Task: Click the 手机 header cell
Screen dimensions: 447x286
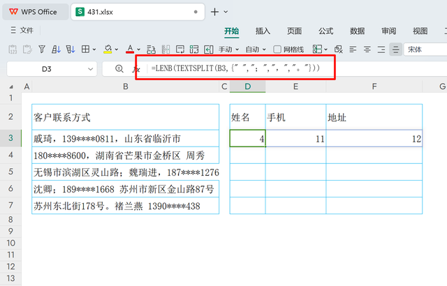Action: point(295,117)
